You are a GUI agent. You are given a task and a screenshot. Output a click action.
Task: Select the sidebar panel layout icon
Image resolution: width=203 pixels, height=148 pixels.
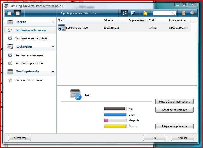point(18,13)
